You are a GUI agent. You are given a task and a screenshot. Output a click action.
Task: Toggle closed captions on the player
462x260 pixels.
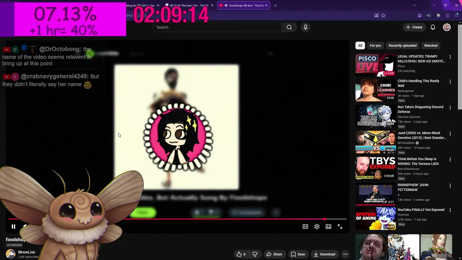(305, 226)
